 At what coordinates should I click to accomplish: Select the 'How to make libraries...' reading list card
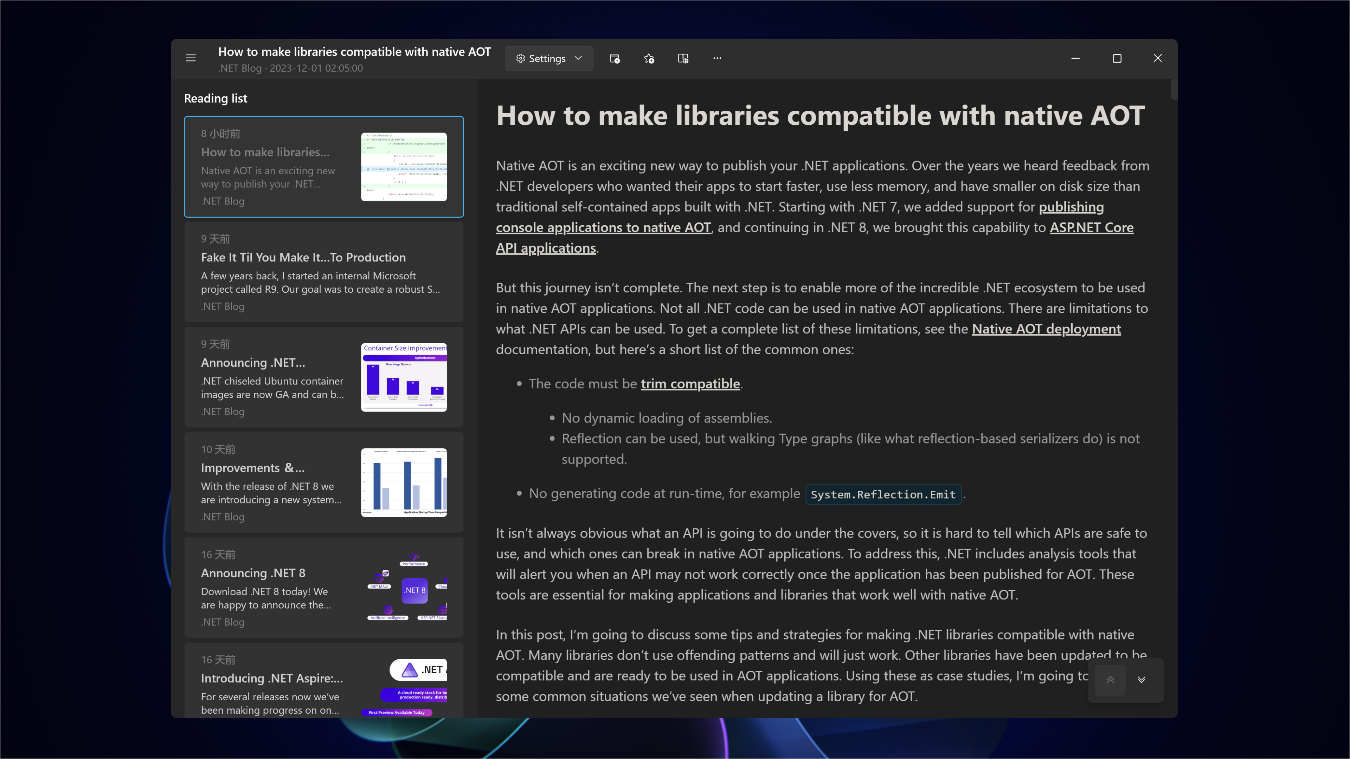[324, 167]
